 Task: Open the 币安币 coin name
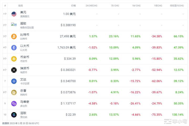pos(25,57)
